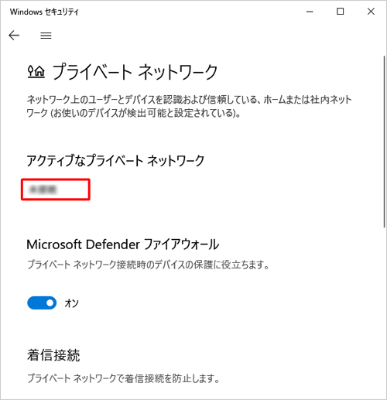387x400 pixels.
Task: Click the private network house icon
Action: [x=36, y=71]
